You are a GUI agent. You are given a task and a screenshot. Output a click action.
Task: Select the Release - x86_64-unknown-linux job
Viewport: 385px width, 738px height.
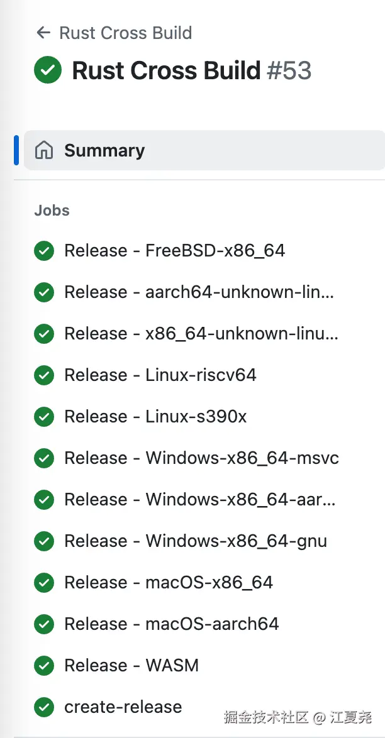tap(201, 334)
